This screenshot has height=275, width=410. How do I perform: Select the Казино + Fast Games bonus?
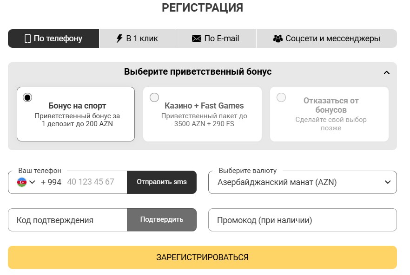pyautogui.click(x=154, y=97)
